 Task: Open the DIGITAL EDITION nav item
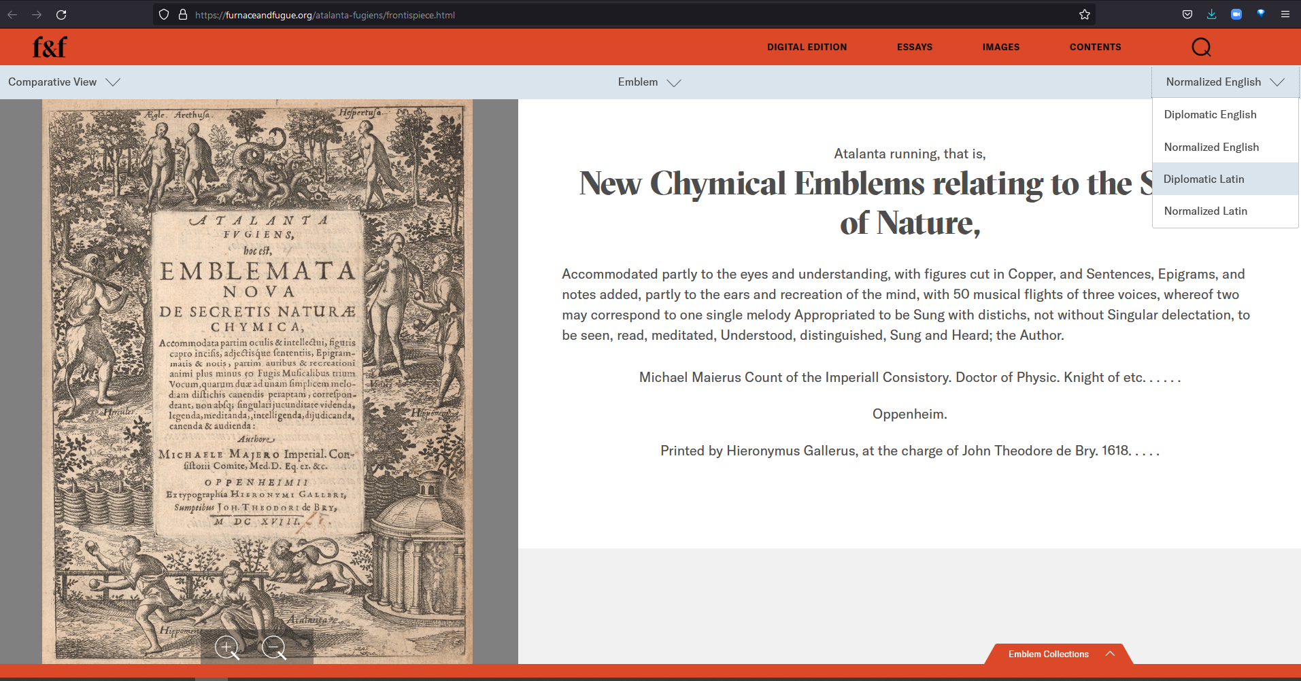(x=807, y=47)
